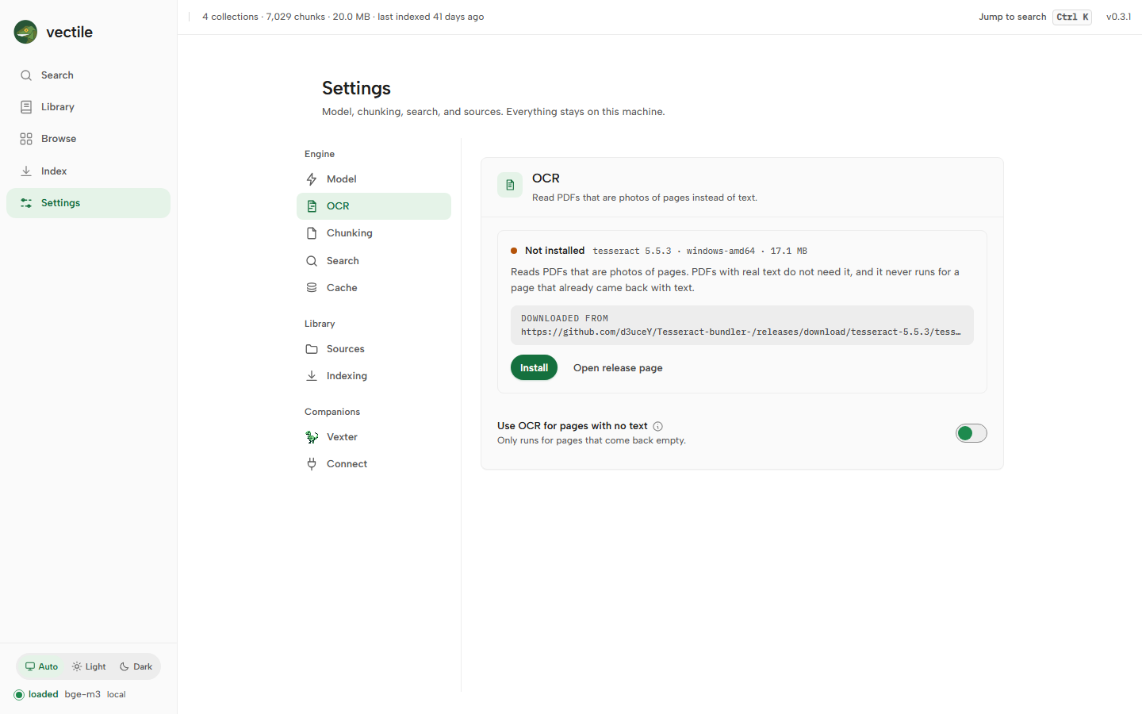This screenshot has height=714, width=1142.
Task: Select the OCR settings section
Action: [374, 206]
